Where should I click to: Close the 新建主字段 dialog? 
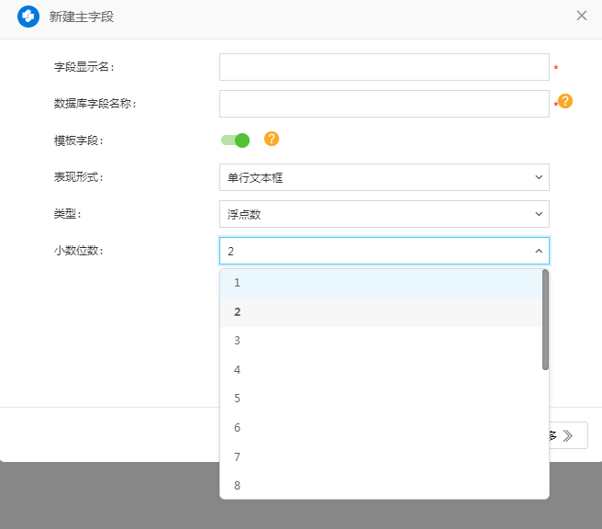[x=582, y=16]
